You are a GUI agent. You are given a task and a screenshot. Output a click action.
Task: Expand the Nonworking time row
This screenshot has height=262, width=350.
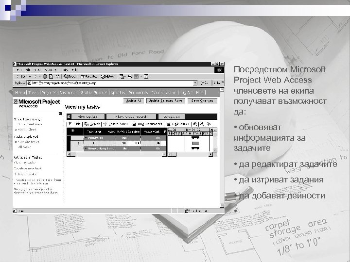(x=85, y=148)
